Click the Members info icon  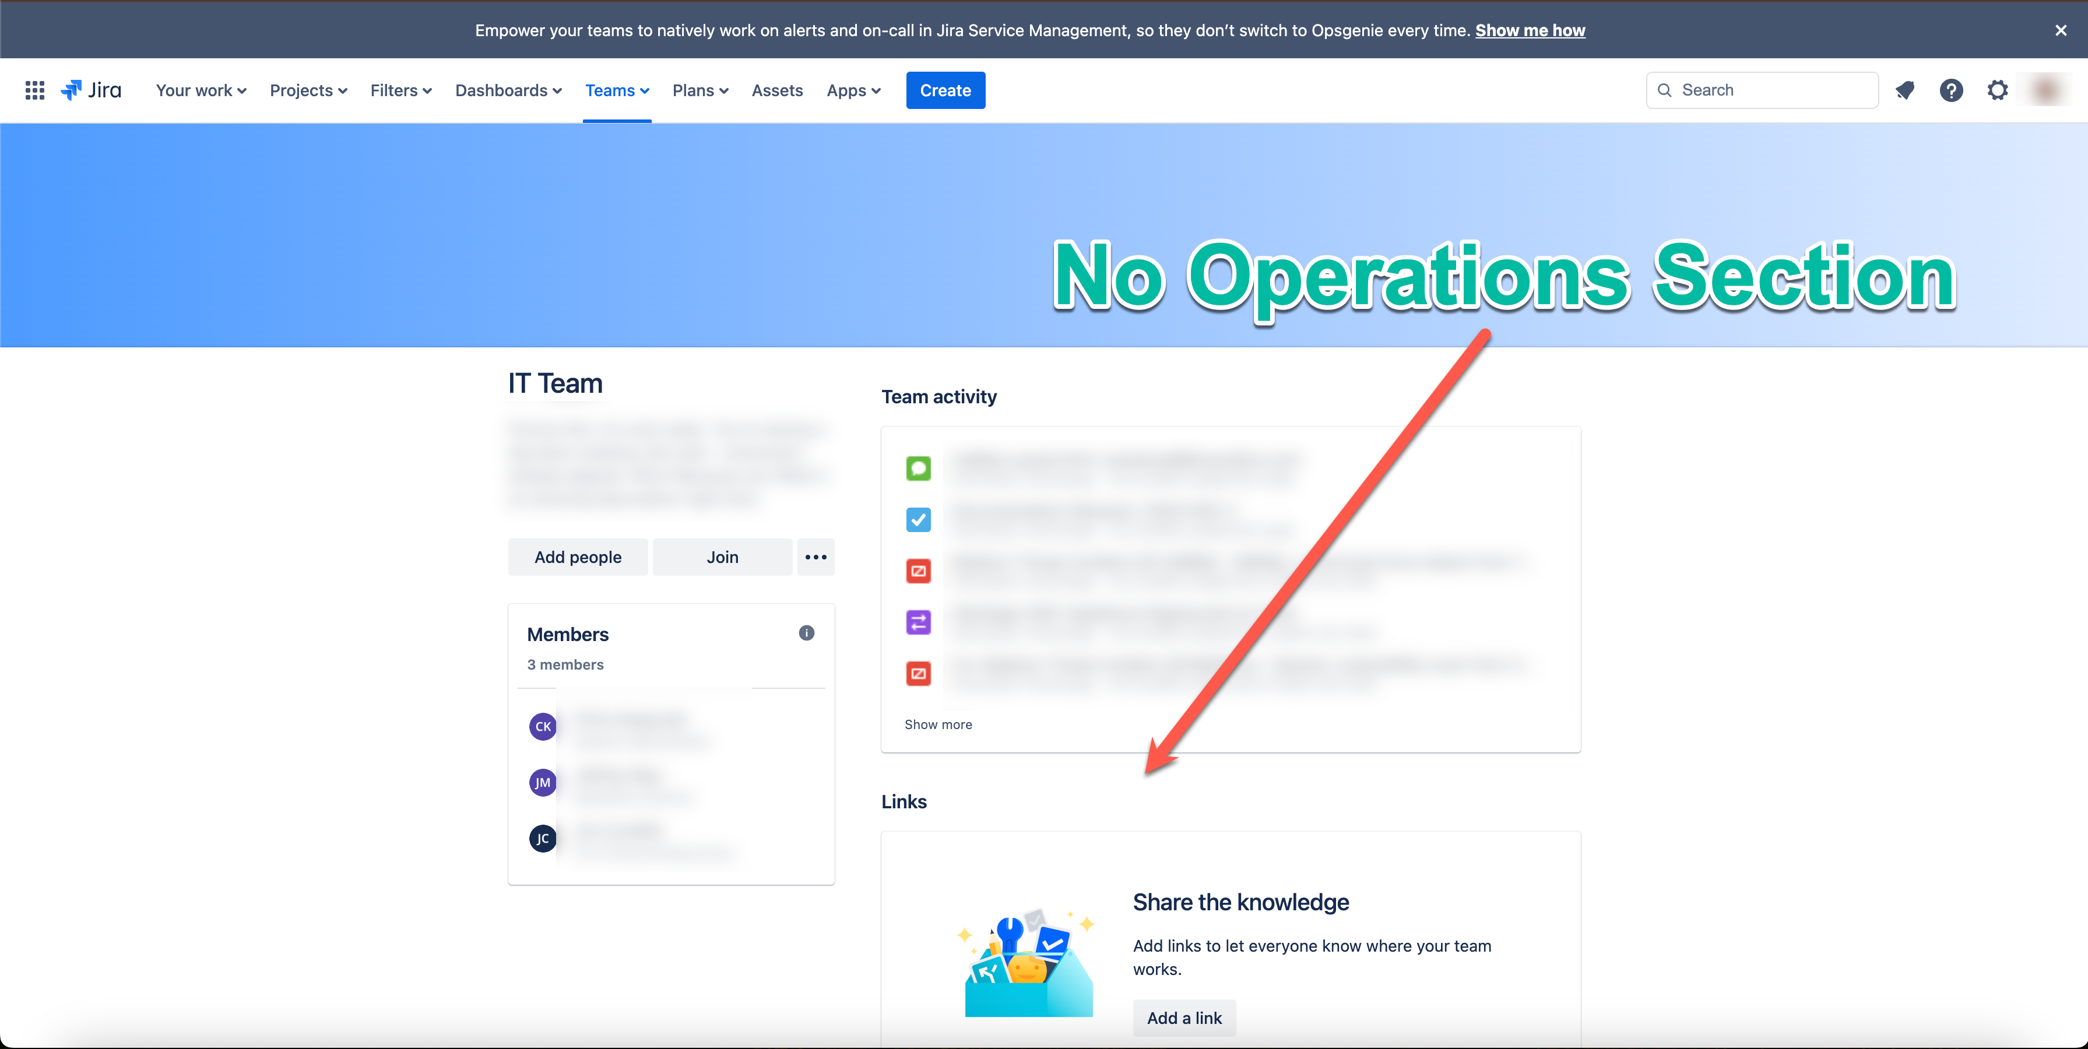(806, 633)
